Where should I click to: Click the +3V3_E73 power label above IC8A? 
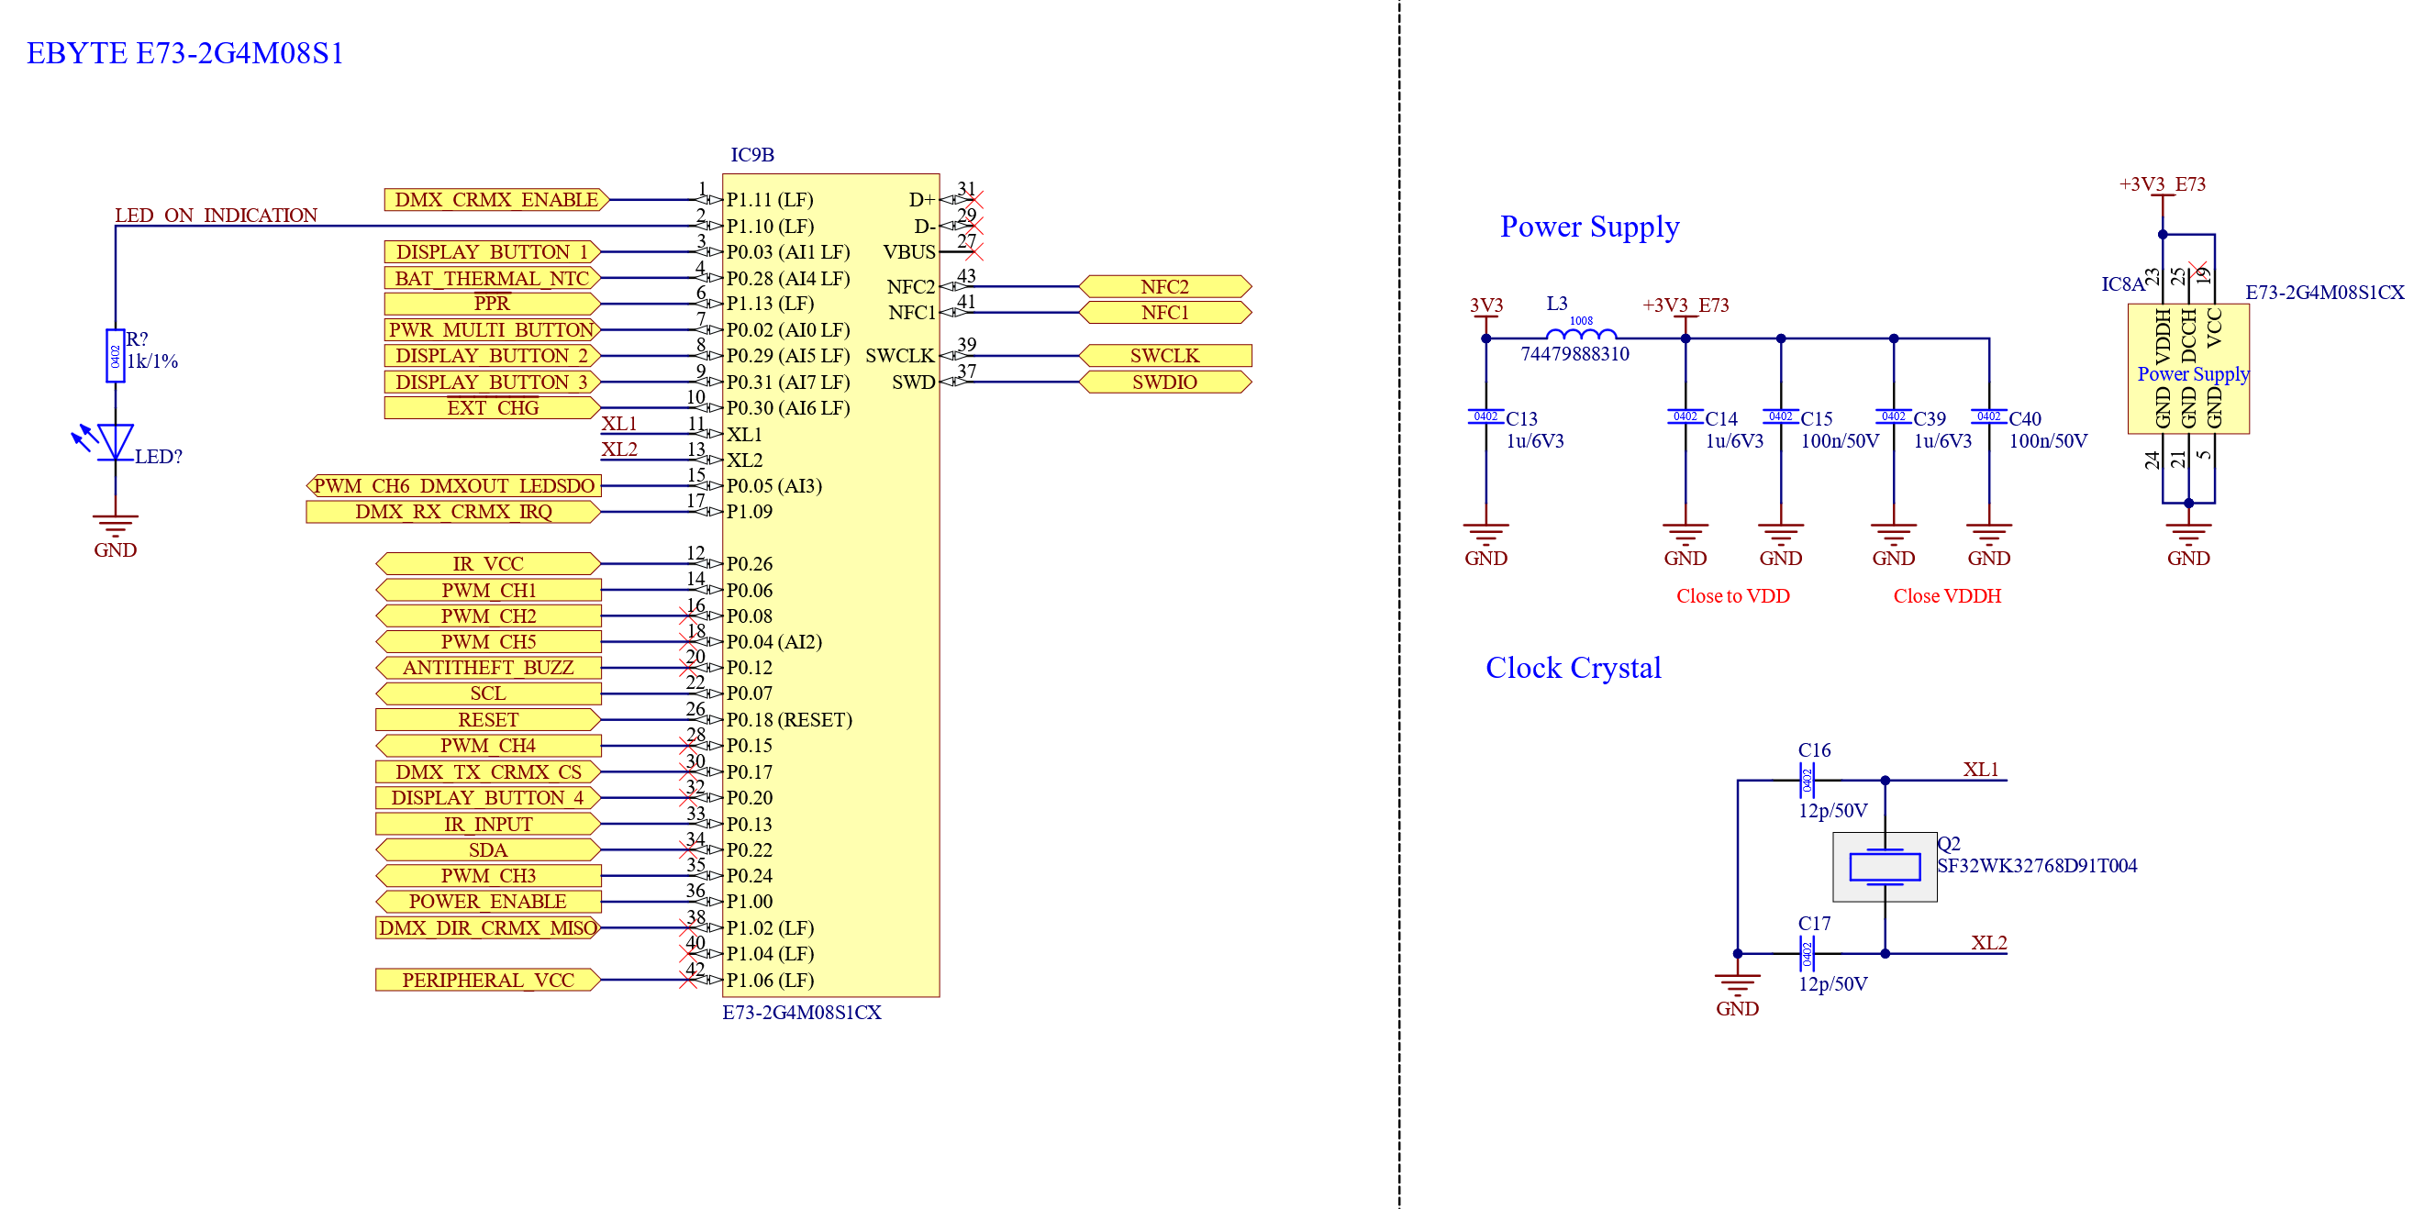(2162, 184)
